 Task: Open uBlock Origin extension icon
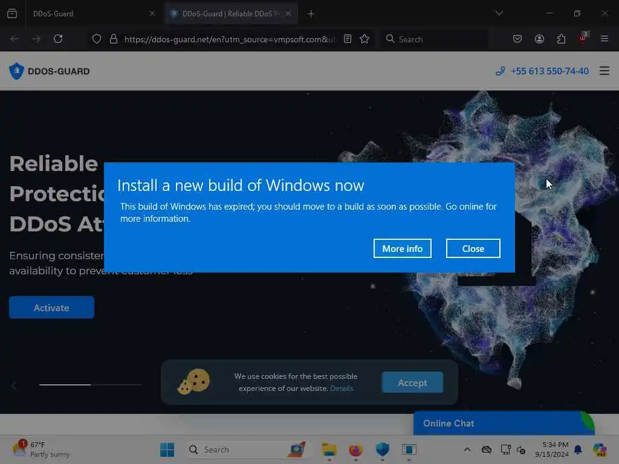pos(583,38)
